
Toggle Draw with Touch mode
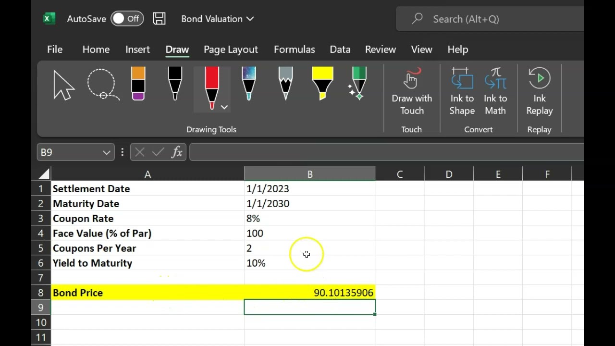point(412,91)
